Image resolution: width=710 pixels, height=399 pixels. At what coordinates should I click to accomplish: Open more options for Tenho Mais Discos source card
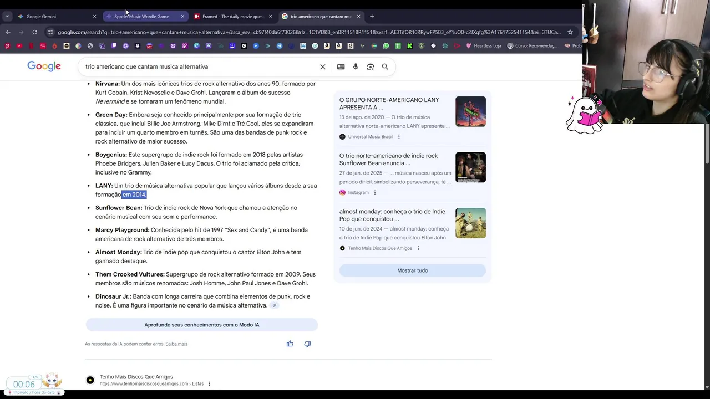coord(418,248)
